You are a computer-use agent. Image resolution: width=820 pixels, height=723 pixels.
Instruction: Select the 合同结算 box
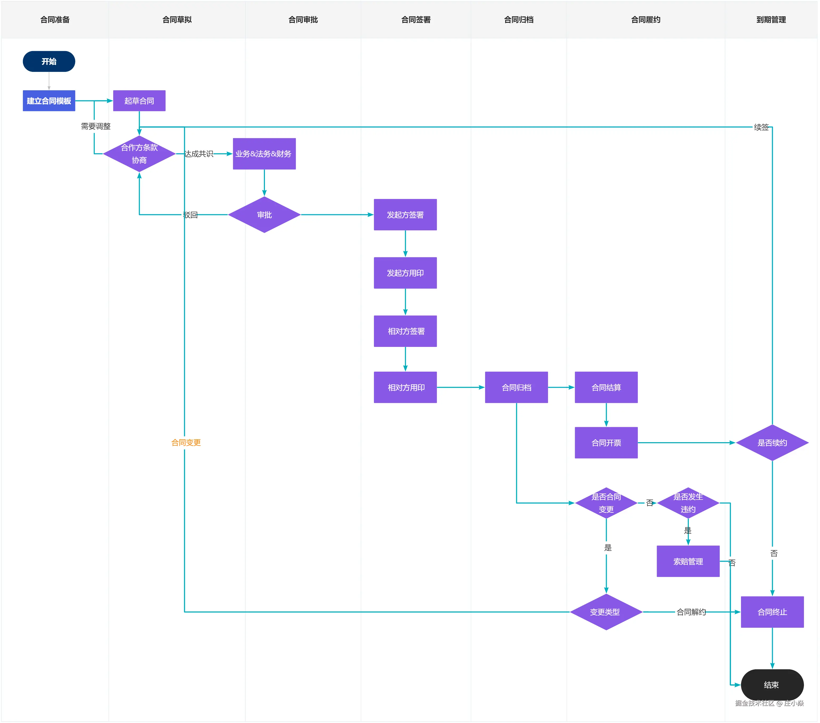click(606, 387)
